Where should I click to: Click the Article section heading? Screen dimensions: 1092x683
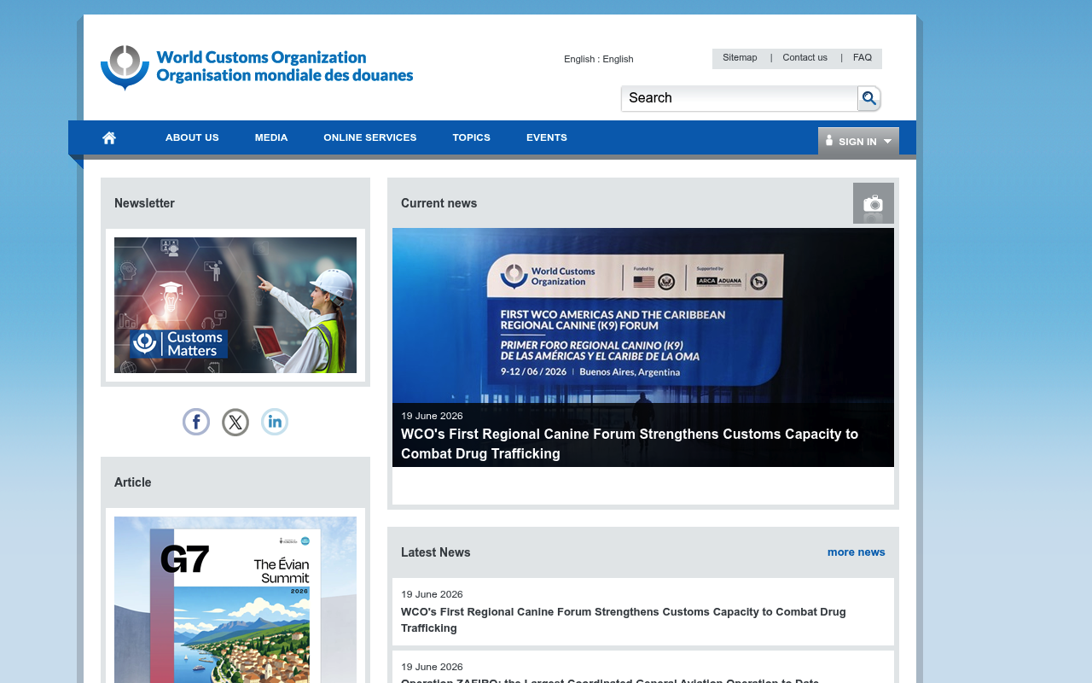[x=133, y=482]
